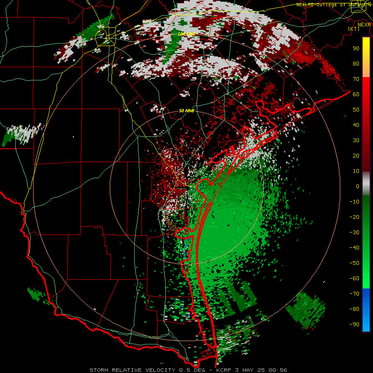The image size is (373, 373).
Task: Click the 100 NMI range ring label
Action: (x=186, y=34)
